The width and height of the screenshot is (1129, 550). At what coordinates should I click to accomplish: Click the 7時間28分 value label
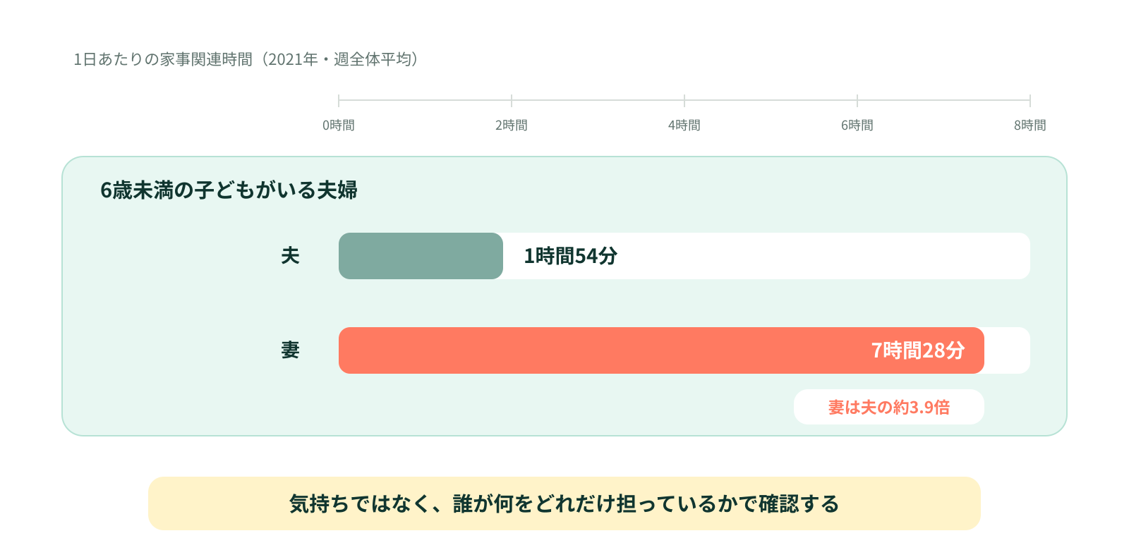click(x=918, y=350)
